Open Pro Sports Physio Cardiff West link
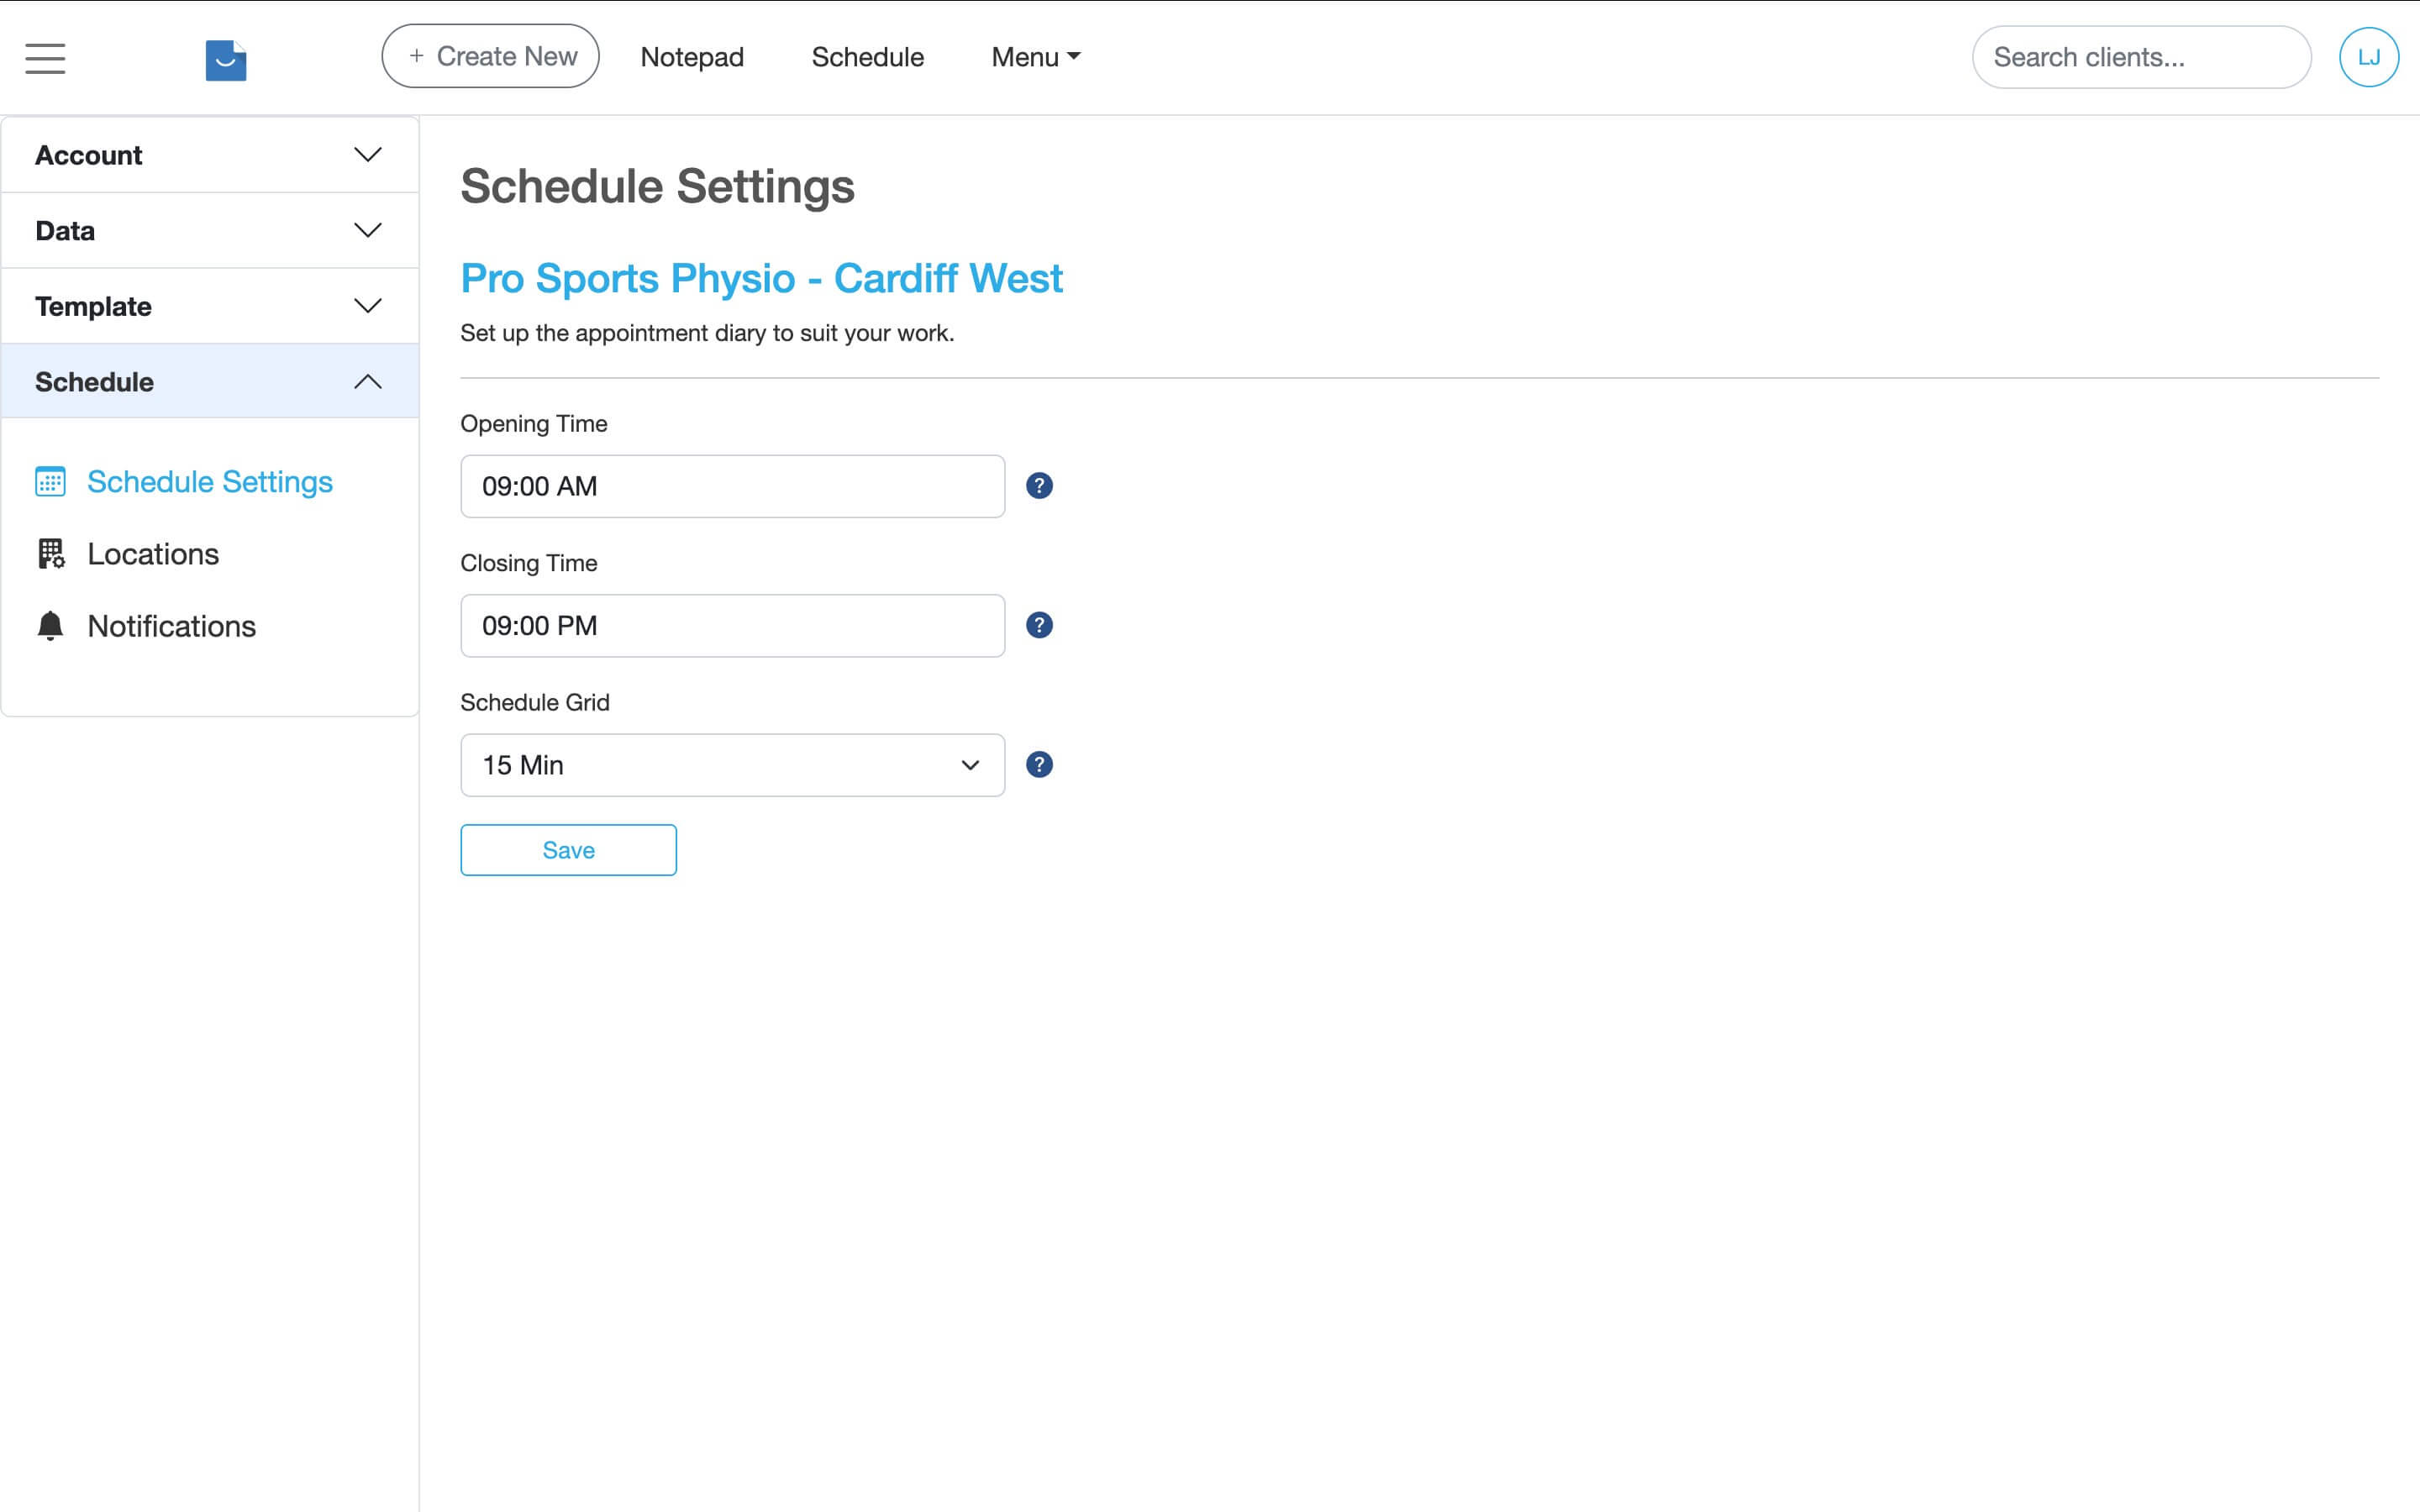 click(761, 279)
